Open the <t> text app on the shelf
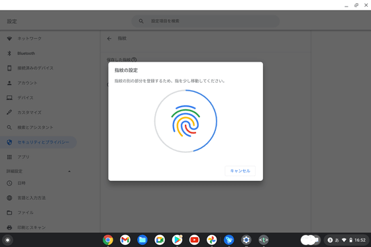Image resolution: width=371 pixels, height=247 pixels. (x=264, y=240)
